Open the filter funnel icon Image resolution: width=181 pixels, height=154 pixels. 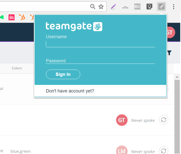[169, 53]
